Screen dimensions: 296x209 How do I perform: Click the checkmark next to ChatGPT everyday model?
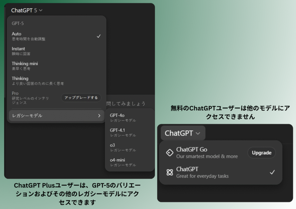[272, 172]
